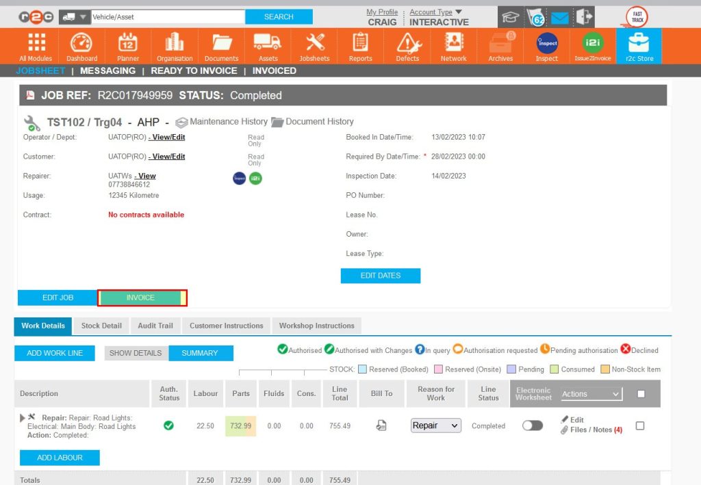The height and width of the screenshot is (485, 701).
Task: Open the Reason for Work dropdown showing Repair
Action: [435, 425]
